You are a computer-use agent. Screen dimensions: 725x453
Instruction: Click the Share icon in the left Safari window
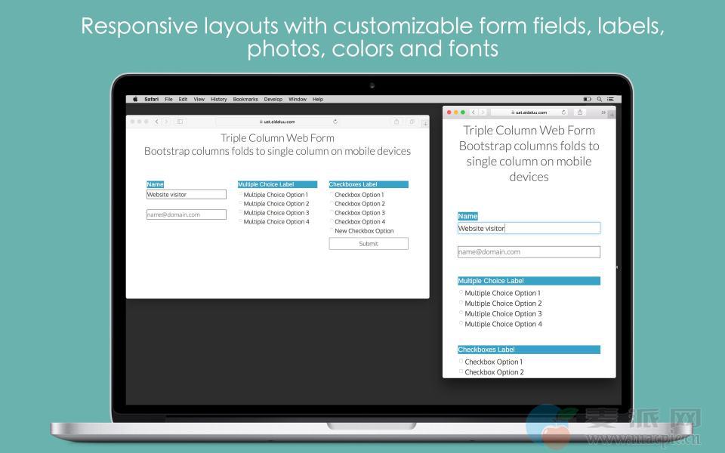[396, 122]
